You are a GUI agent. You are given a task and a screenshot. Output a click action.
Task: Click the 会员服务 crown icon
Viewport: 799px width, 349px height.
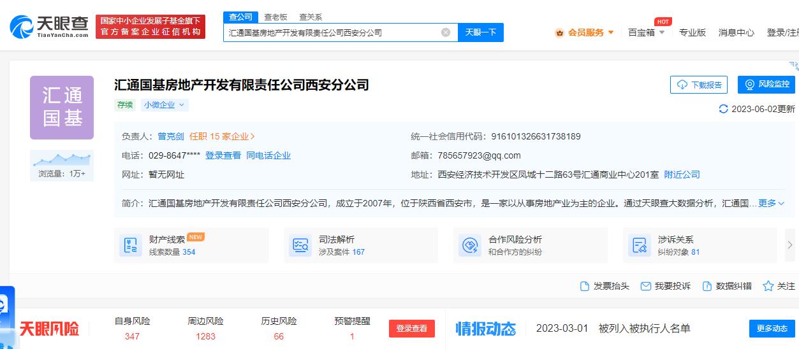[559, 32]
